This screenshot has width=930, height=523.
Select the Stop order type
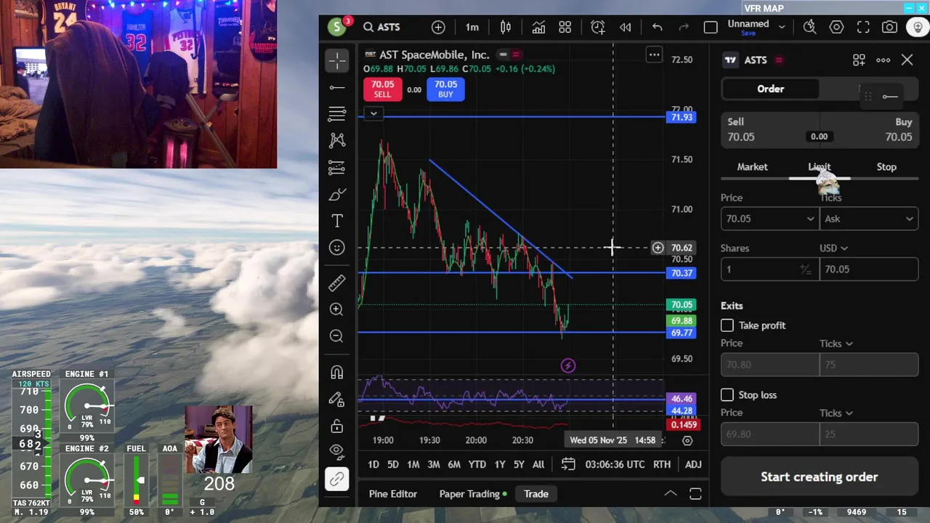(886, 167)
